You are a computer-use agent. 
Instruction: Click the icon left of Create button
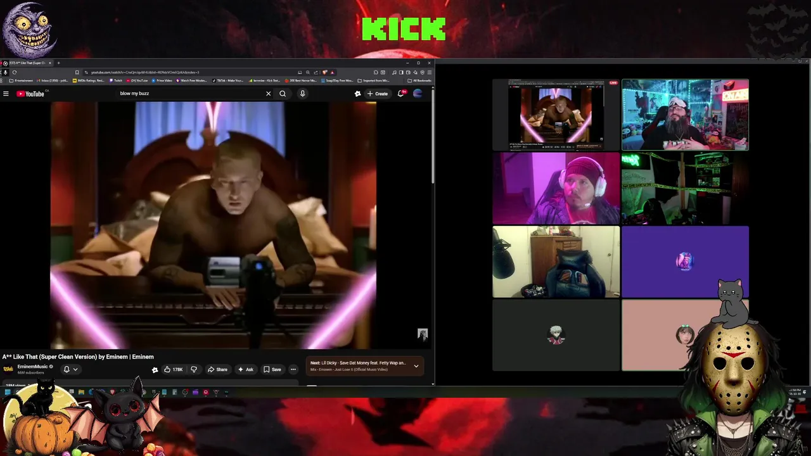pyautogui.click(x=357, y=94)
